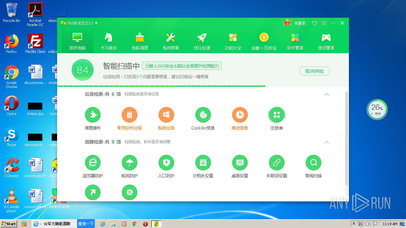Open Acrobat Reader DC desktop shortcut

point(35,15)
